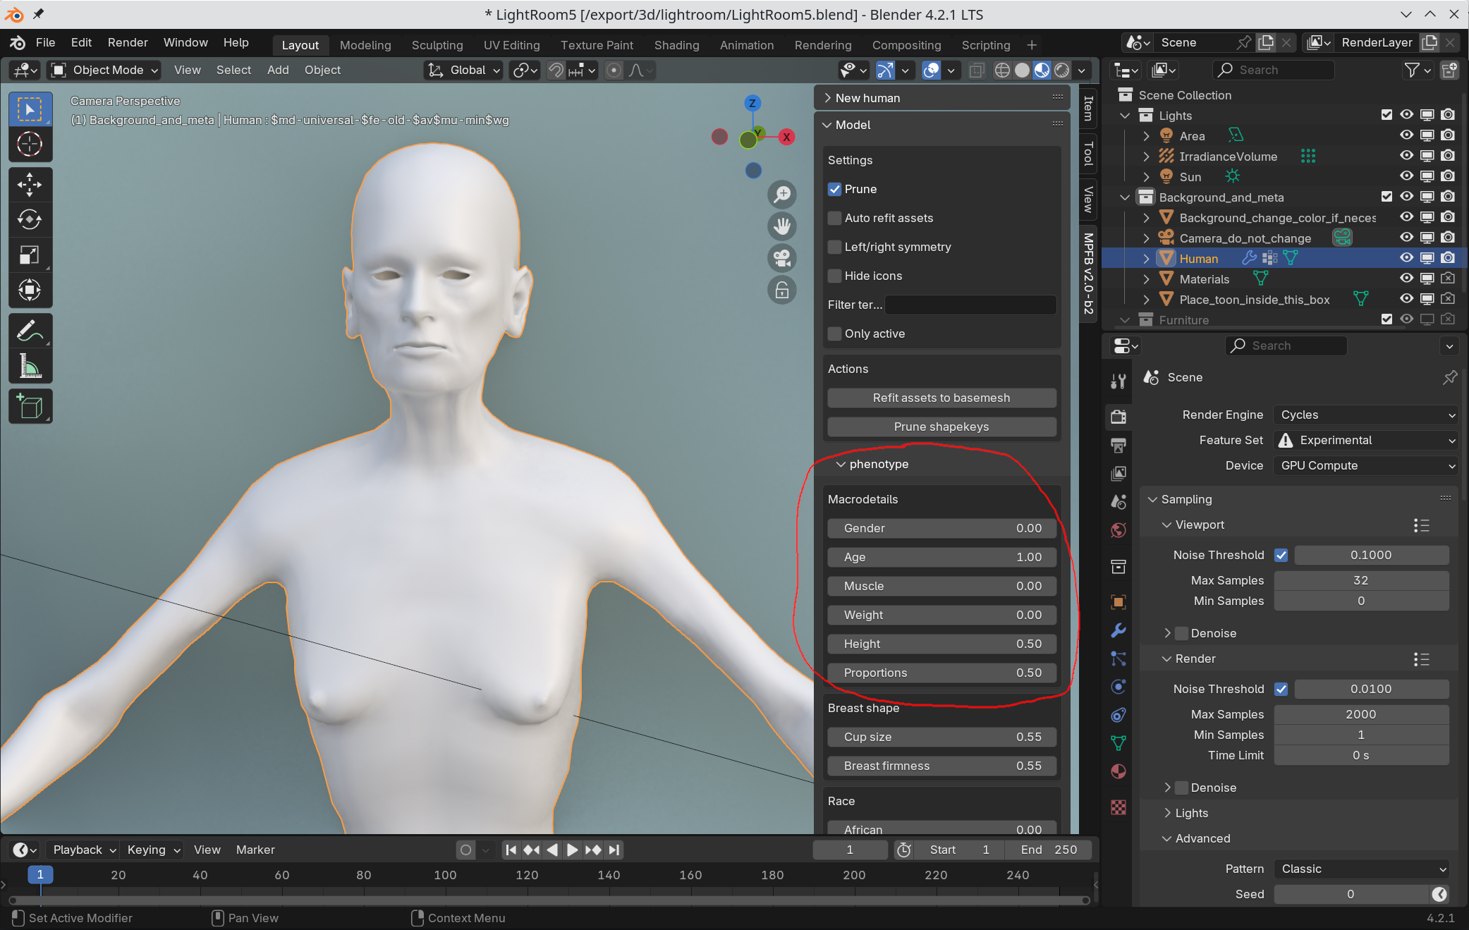The height and width of the screenshot is (930, 1469).
Task: Hide the Sun light in viewport
Action: click(1406, 176)
